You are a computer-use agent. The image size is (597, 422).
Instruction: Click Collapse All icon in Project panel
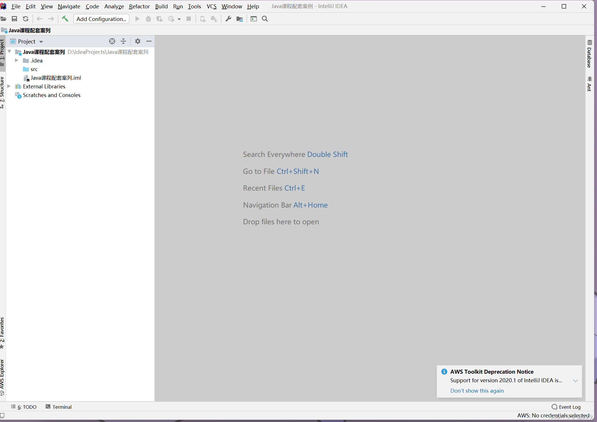click(x=123, y=41)
